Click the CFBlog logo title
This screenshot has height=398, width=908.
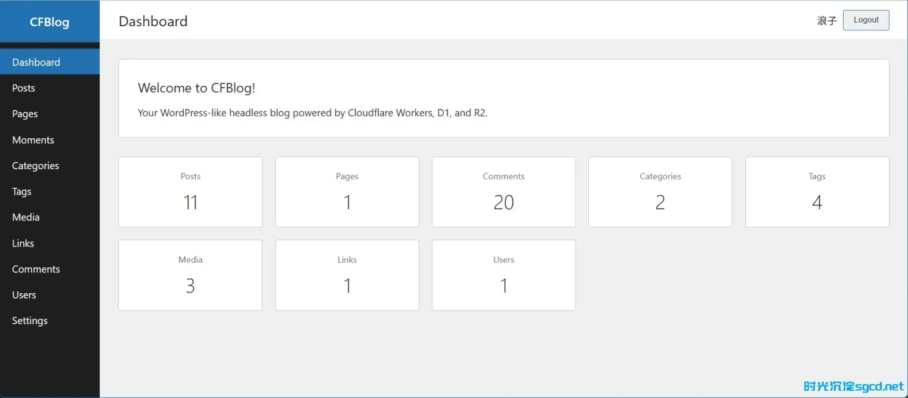tap(50, 23)
